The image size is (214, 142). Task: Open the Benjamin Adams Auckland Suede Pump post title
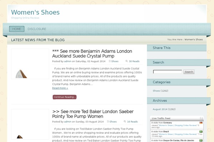tap(92, 53)
